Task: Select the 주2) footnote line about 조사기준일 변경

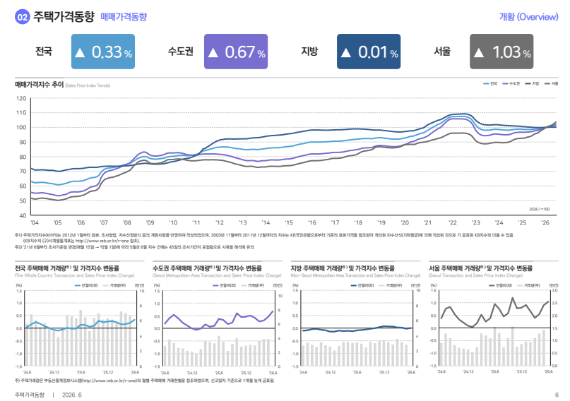Action: pyautogui.click(x=134, y=247)
